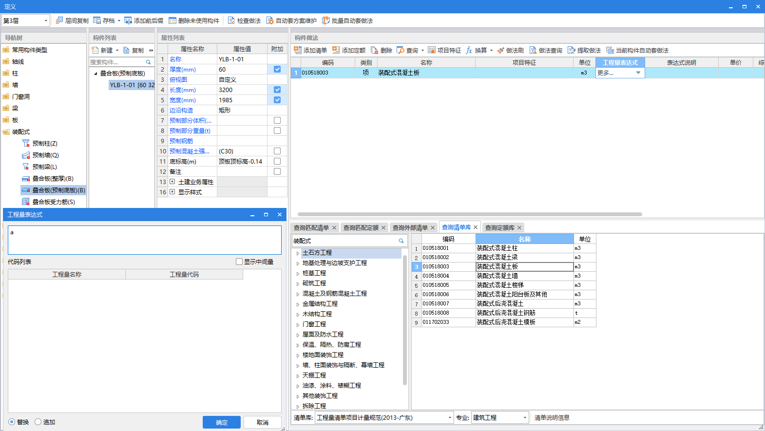This screenshot has height=431, width=765.
Task: Uncheck 附加 checkbox for 长度(mm)
Action: 277,90
